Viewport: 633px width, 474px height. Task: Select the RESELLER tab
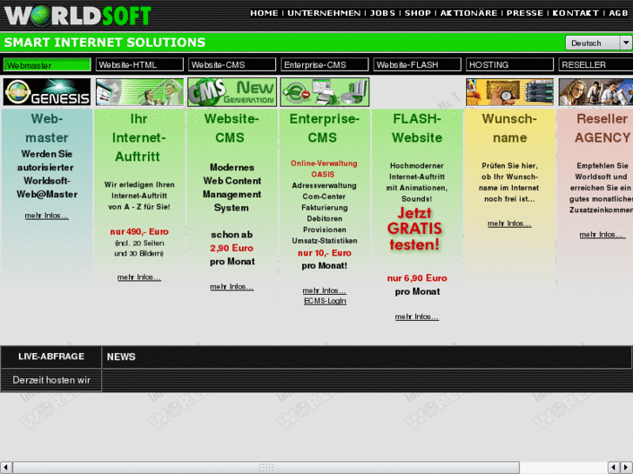click(x=596, y=64)
